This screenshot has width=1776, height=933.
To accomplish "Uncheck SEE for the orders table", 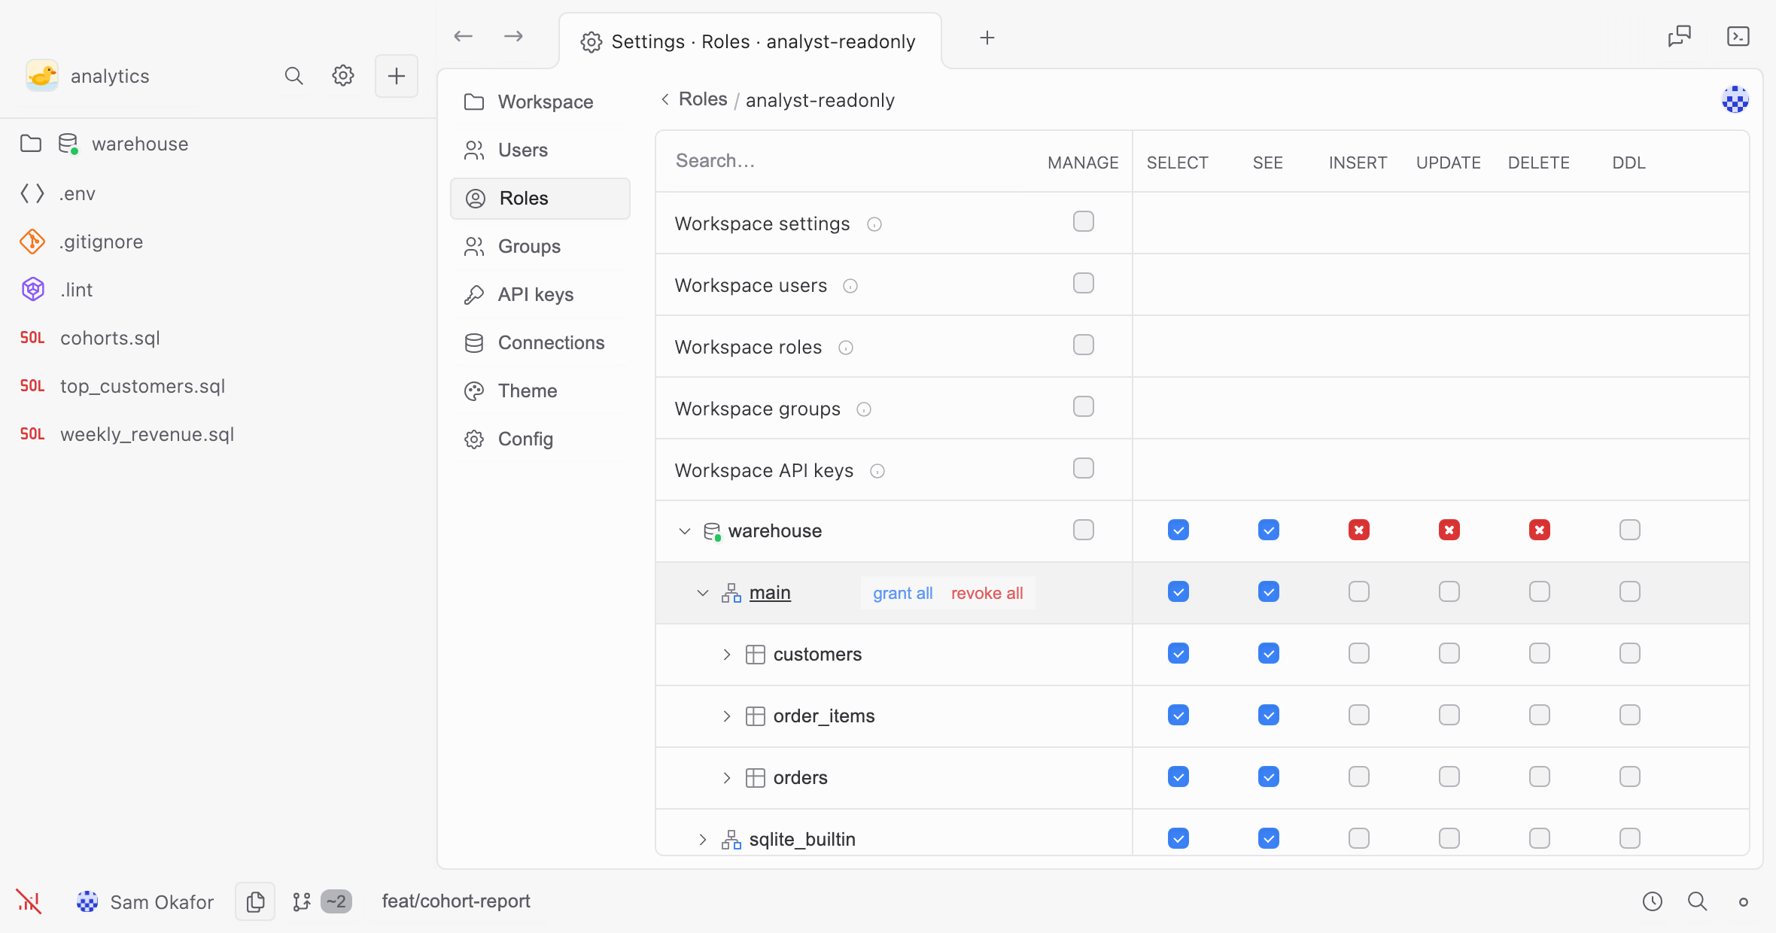I will (x=1269, y=777).
